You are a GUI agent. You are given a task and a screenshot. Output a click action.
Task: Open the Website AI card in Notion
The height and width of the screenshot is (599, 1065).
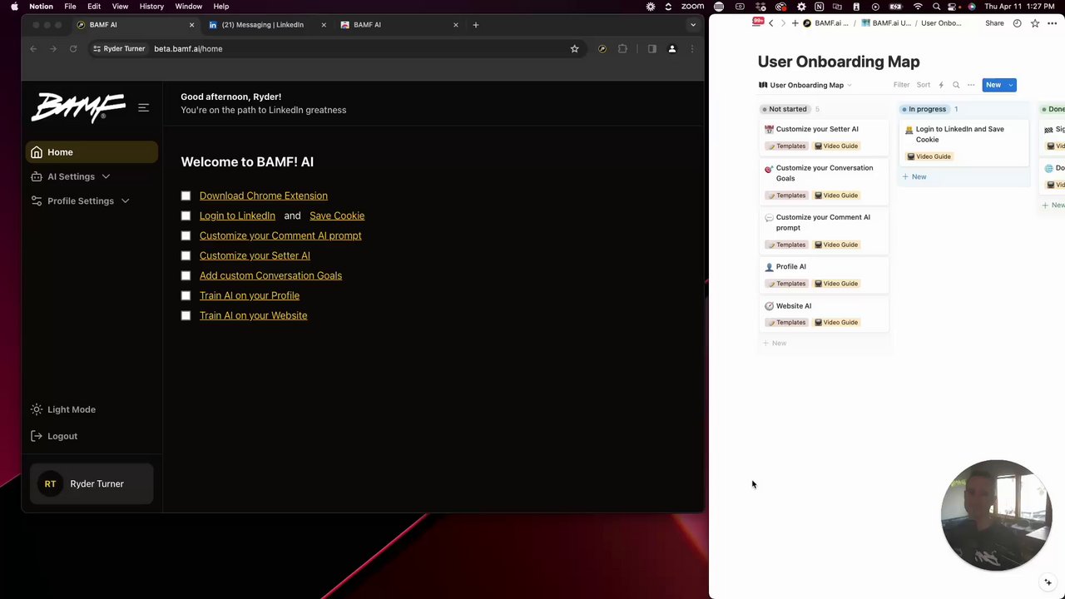click(x=824, y=314)
